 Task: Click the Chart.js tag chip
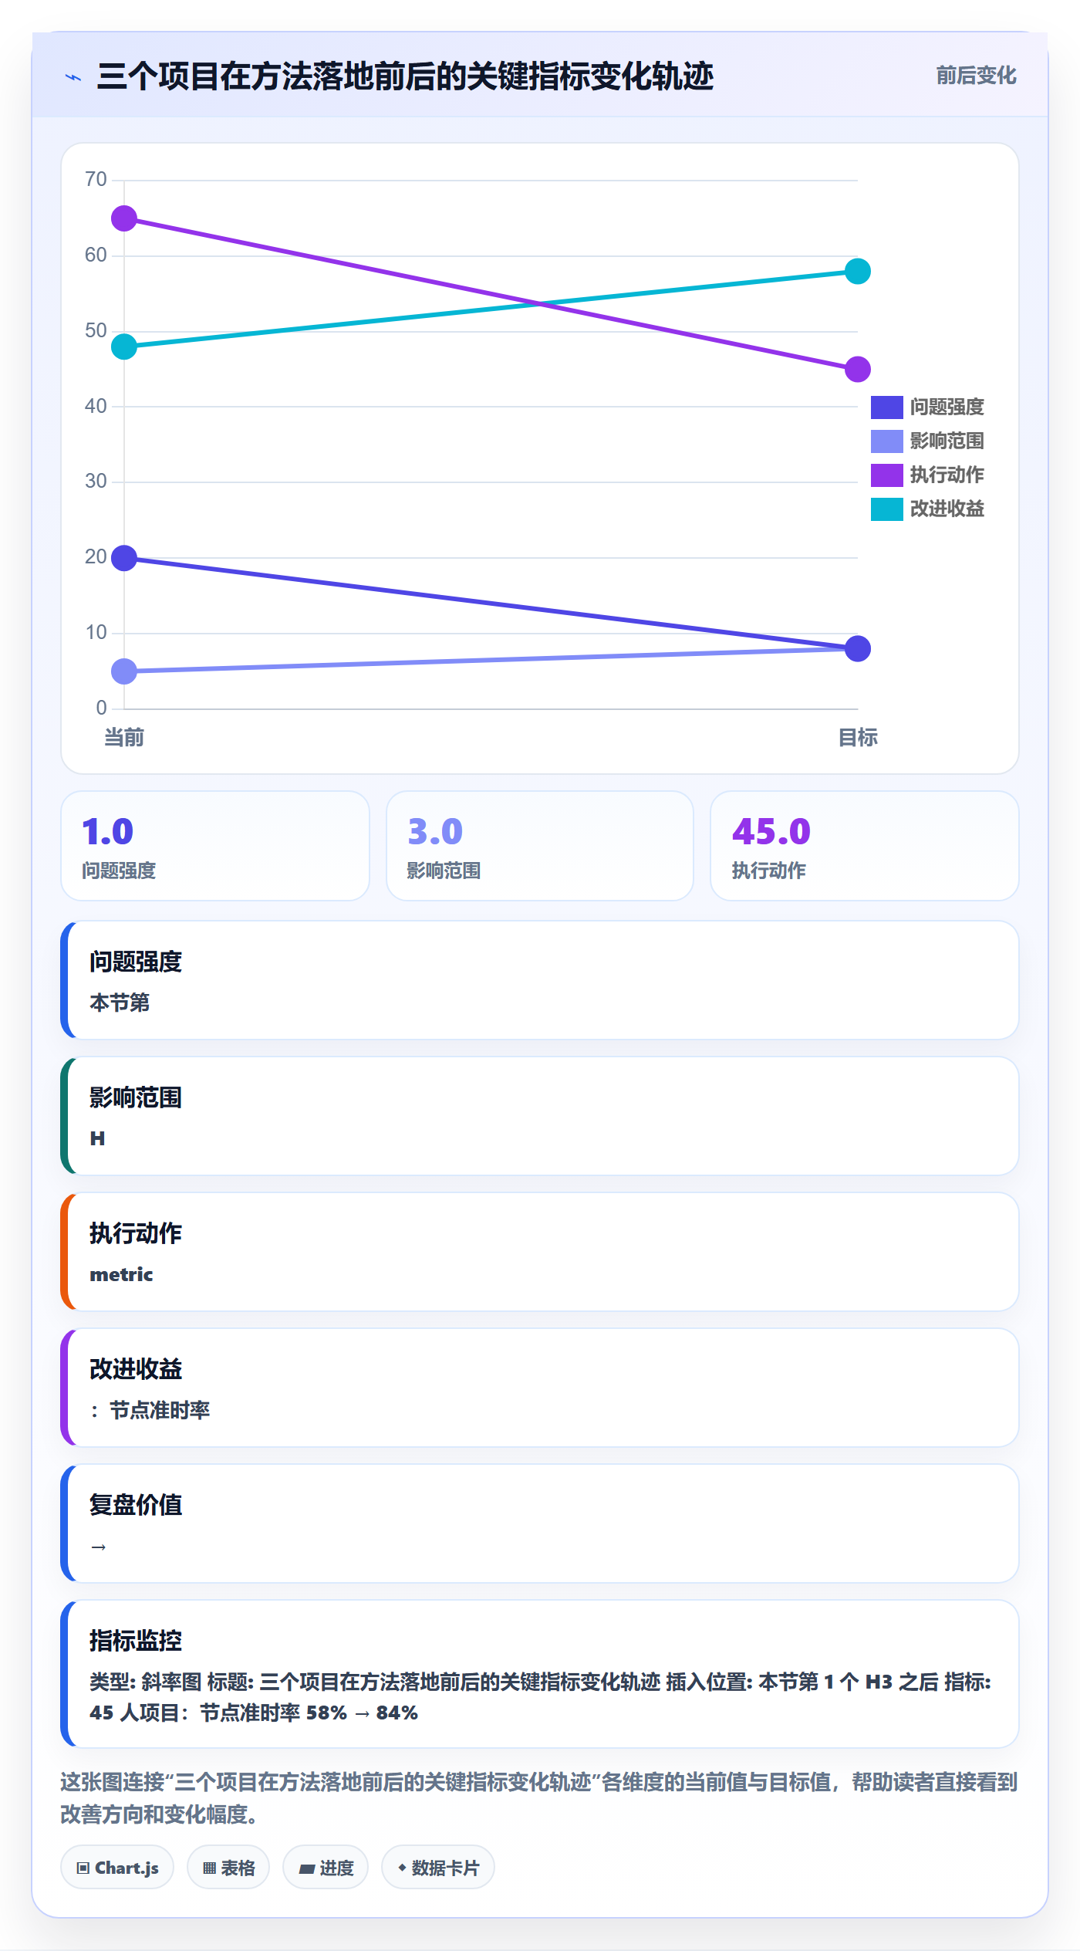117,1868
